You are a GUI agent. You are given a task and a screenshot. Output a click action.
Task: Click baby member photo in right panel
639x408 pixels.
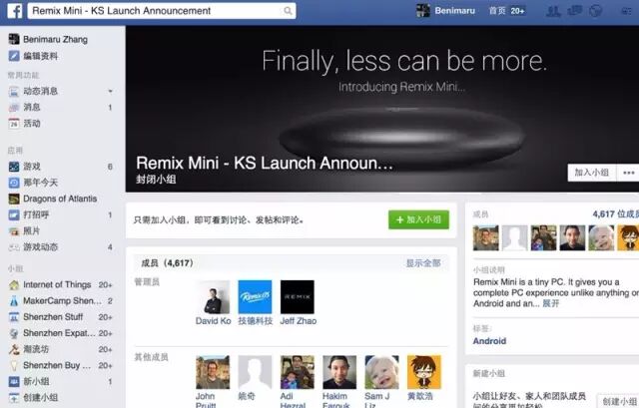pyautogui.click(x=601, y=237)
